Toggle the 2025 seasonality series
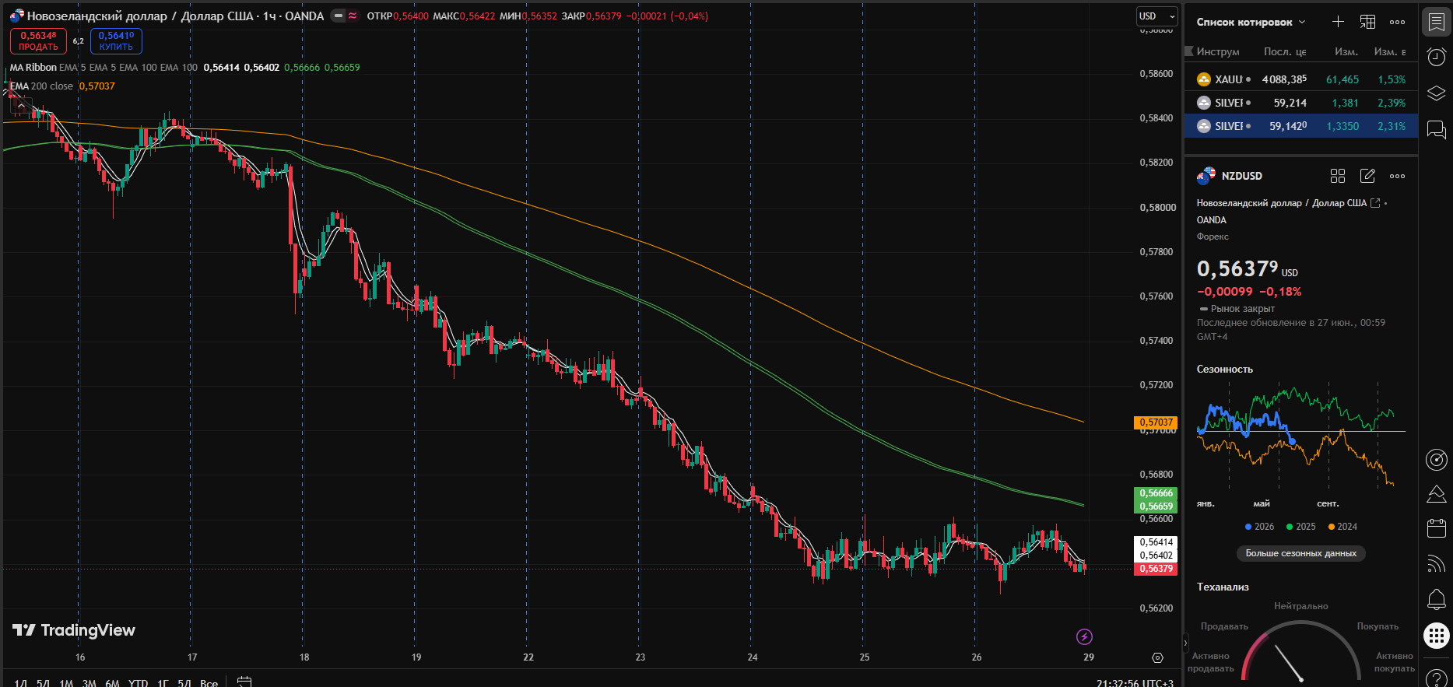The width and height of the screenshot is (1453, 687). tap(1301, 527)
